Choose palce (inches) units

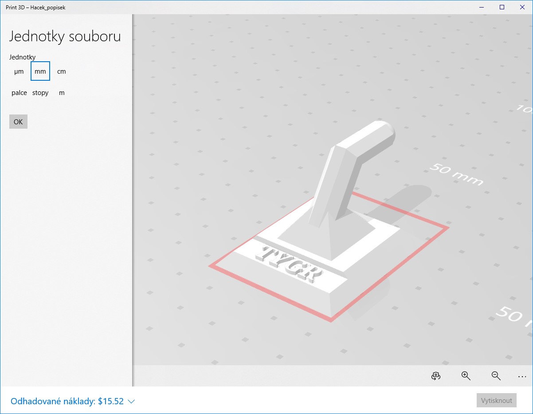point(19,93)
